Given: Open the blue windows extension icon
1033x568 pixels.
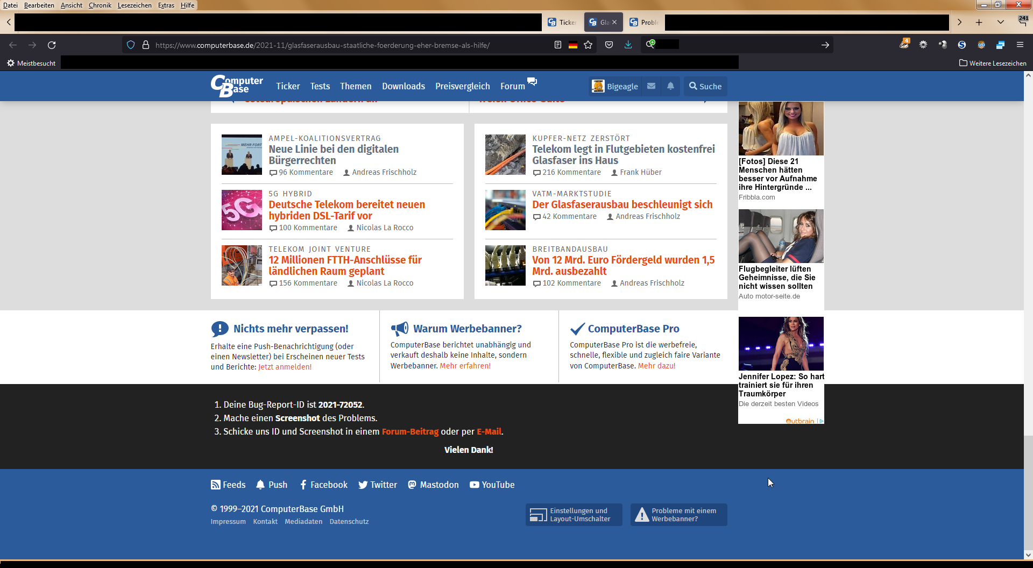Looking at the screenshot, I should 1001,45.
